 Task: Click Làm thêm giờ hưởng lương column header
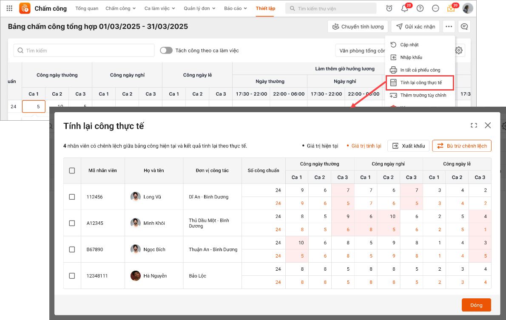click(x=345, y=68)
